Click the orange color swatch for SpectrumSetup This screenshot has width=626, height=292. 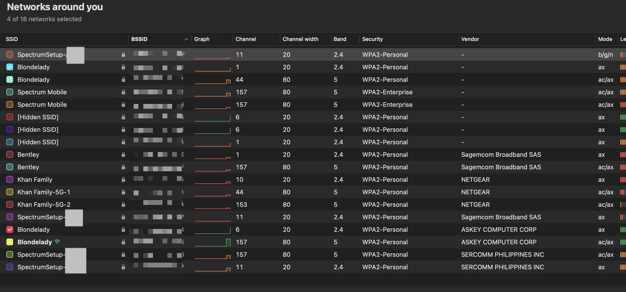tap(9, 54)
